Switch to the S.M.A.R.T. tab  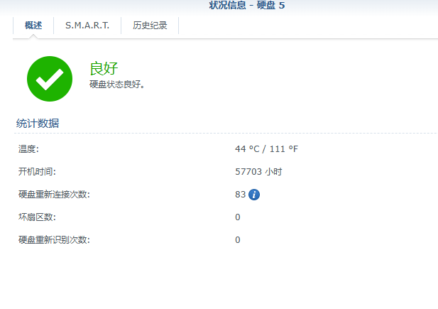tap(87, 26)
